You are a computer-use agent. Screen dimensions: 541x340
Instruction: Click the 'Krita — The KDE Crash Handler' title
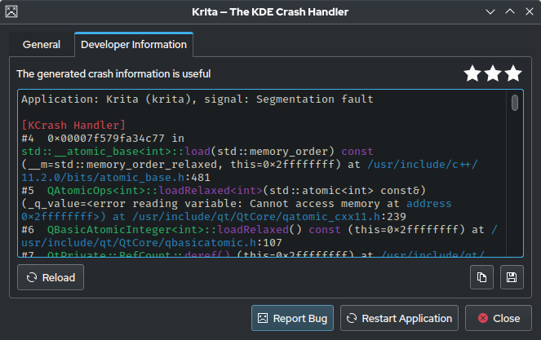click(270, 12)
